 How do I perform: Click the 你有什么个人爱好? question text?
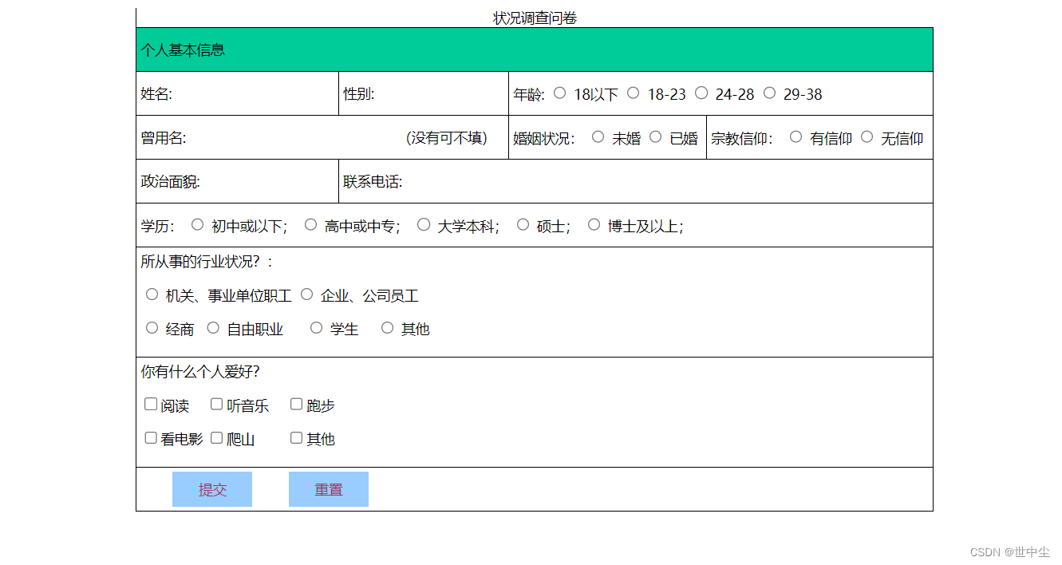pos(200,371)
